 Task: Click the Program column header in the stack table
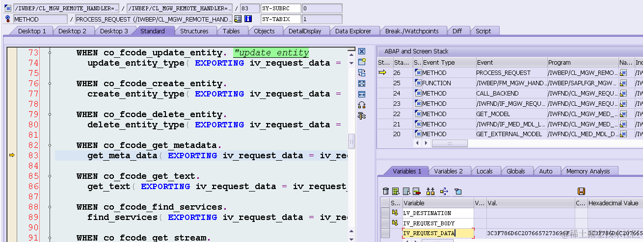click(x=583, y=62)
